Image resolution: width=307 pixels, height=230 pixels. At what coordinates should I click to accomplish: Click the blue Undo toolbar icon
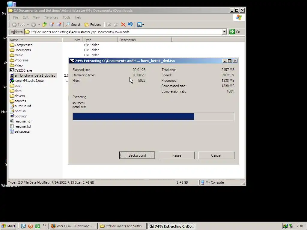(x=130, y=25)
